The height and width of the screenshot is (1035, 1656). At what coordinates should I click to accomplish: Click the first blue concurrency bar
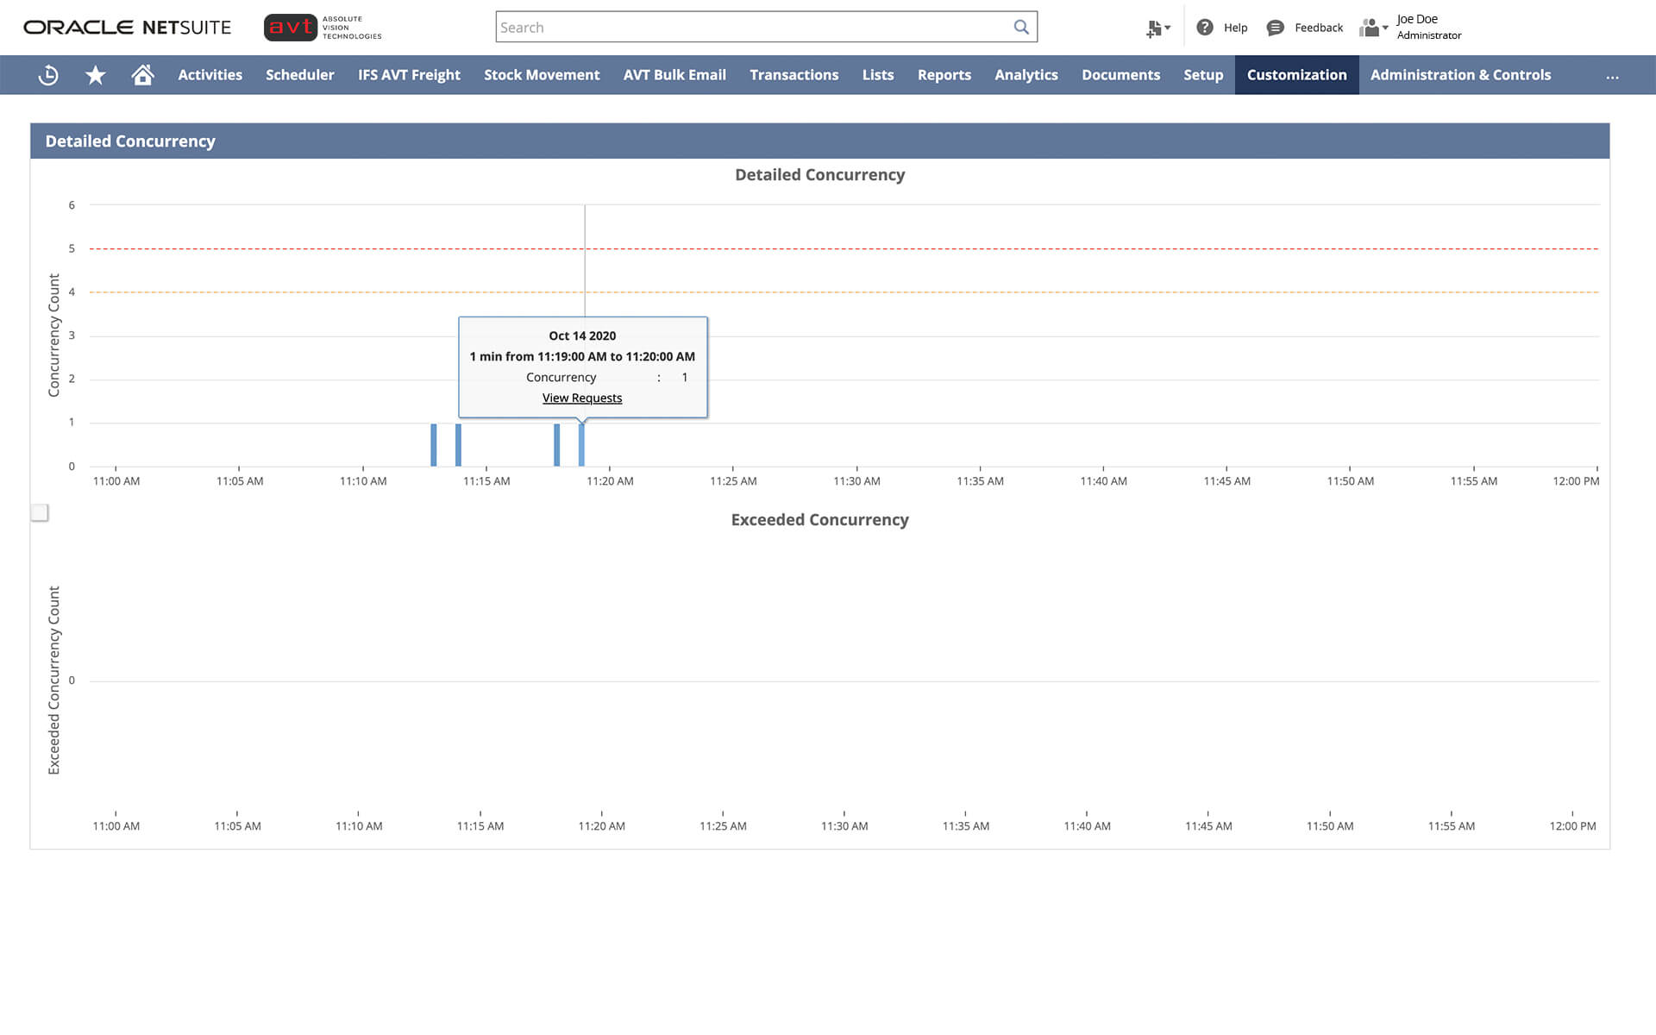point(434,445)
